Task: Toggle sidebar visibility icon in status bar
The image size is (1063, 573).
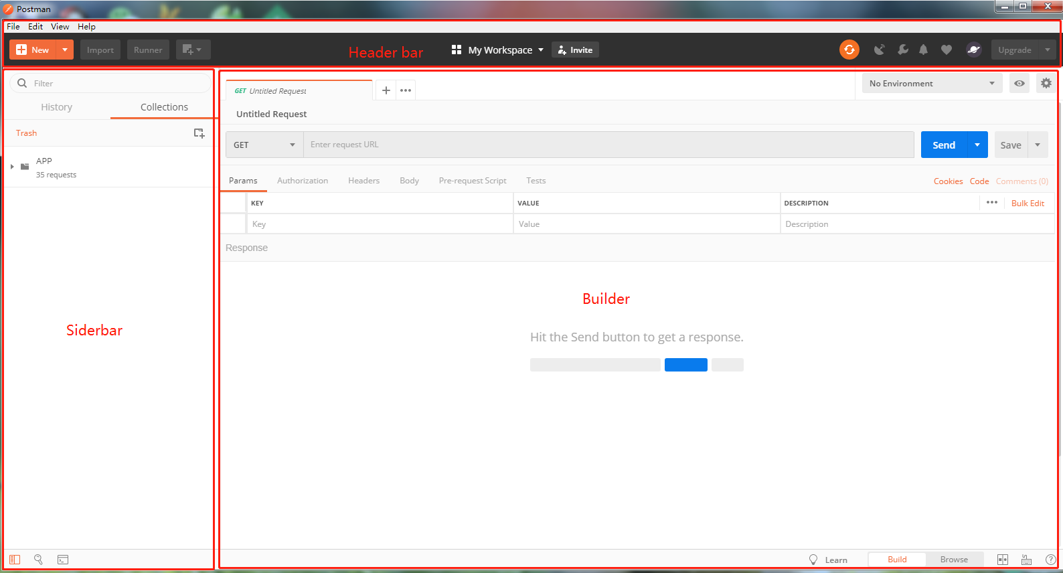Action: 15,560
